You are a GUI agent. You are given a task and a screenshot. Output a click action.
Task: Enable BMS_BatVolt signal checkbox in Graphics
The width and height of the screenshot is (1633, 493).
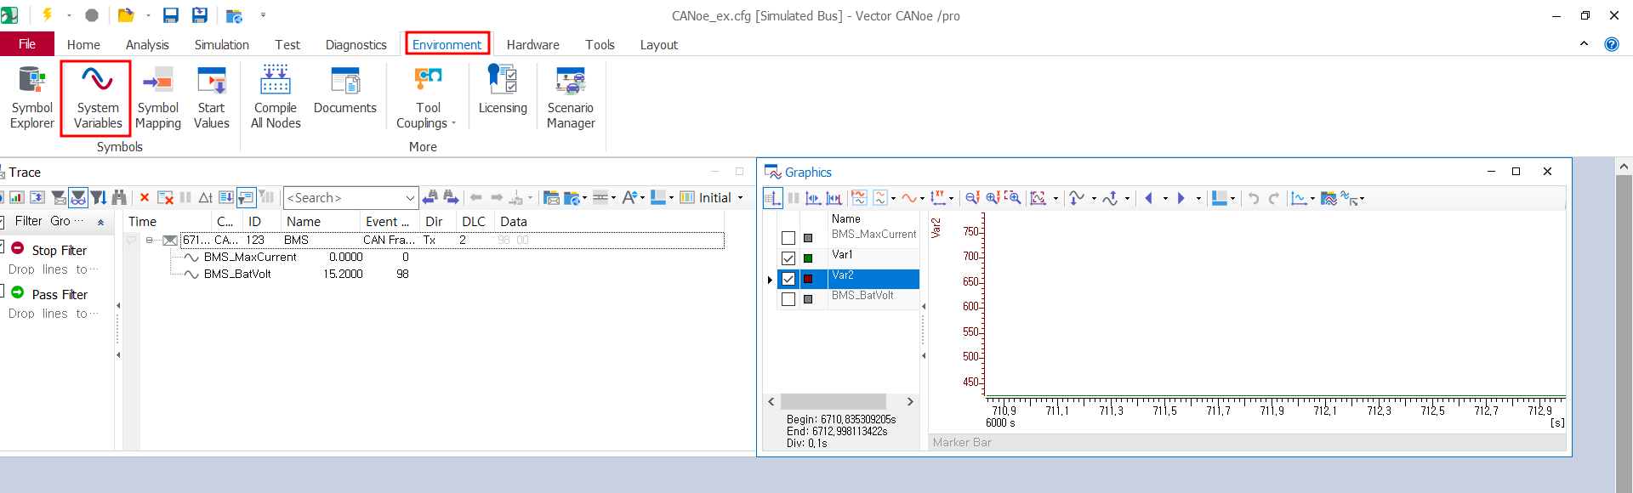click(788, 299)
